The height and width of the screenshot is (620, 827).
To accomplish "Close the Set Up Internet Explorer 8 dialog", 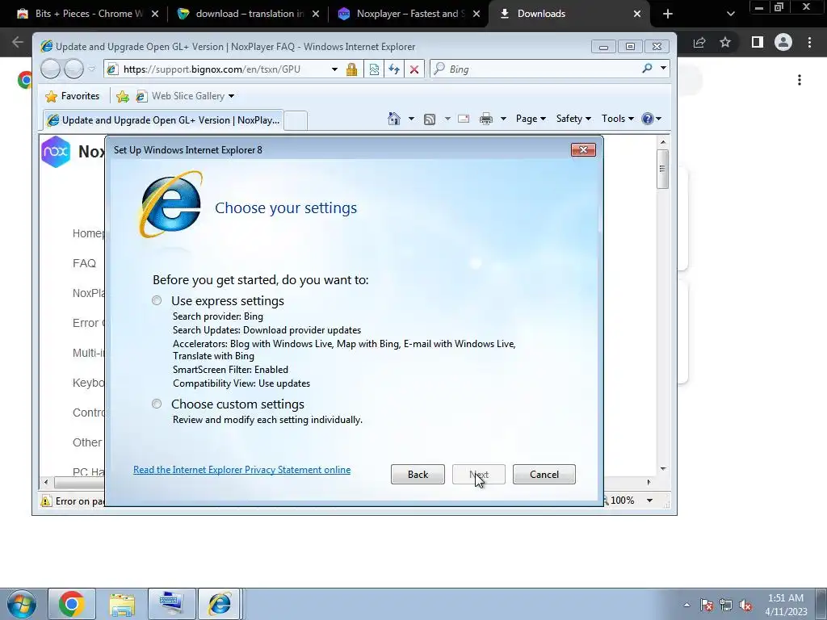I will point(583,149).
